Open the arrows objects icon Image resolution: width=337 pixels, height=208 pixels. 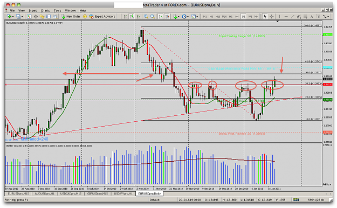coord(325,17)
